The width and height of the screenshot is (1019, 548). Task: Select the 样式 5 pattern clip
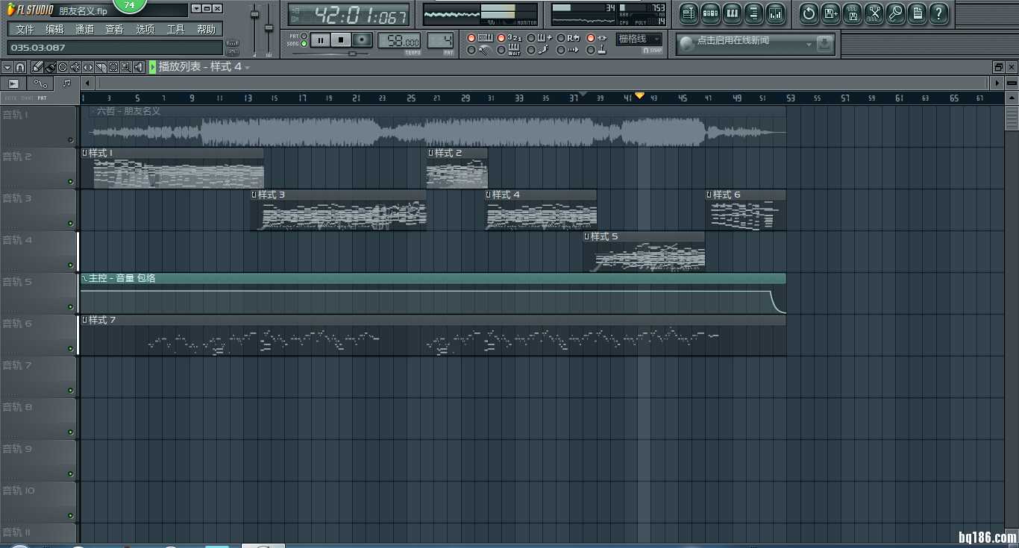click(644, 252)
